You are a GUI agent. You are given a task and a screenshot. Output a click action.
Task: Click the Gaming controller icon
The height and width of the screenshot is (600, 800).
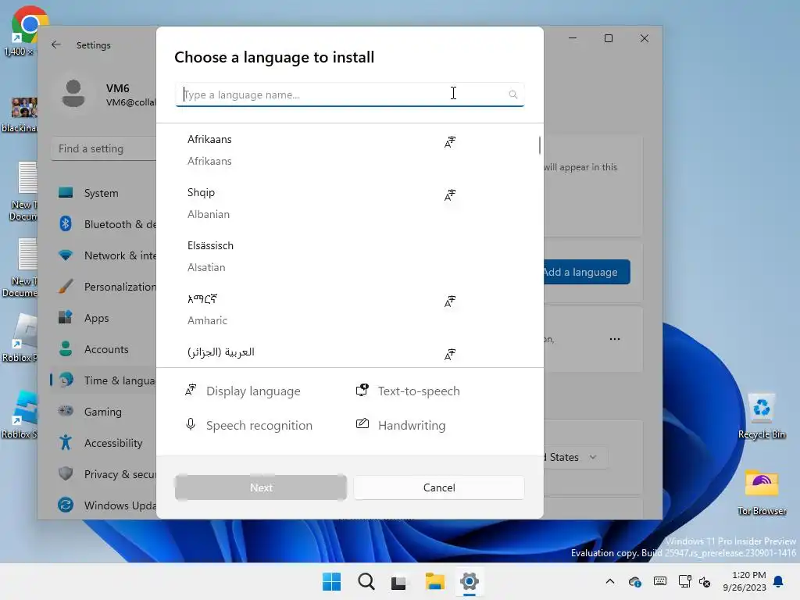(x=66, y=411)
